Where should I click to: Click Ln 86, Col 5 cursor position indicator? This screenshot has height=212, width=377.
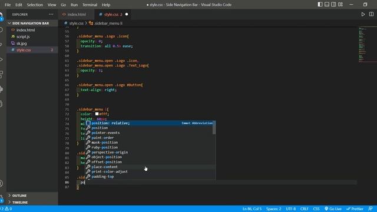pos(252,208)
